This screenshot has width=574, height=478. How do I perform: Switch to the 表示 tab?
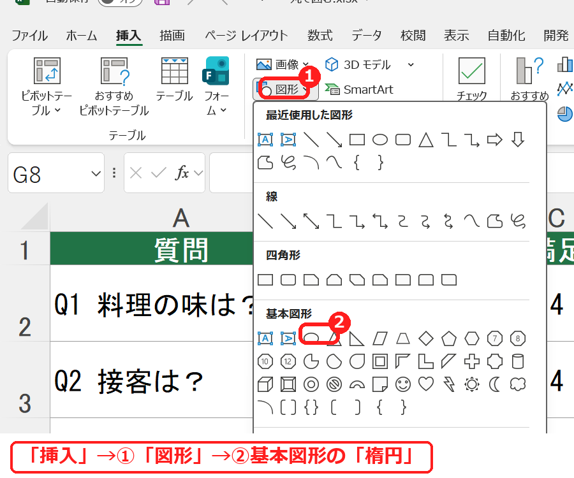(457, 36)
